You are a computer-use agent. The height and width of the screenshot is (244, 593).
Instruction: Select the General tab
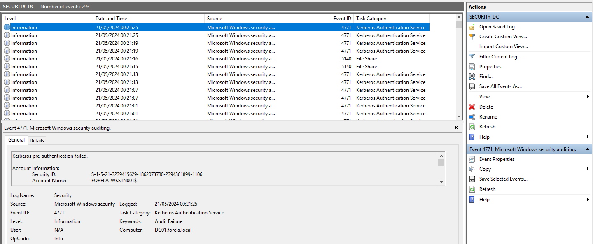[x=16, y=140]
